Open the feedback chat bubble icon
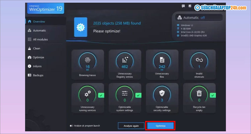The width and height of the screenshot is (251, 134). (183, 6)
